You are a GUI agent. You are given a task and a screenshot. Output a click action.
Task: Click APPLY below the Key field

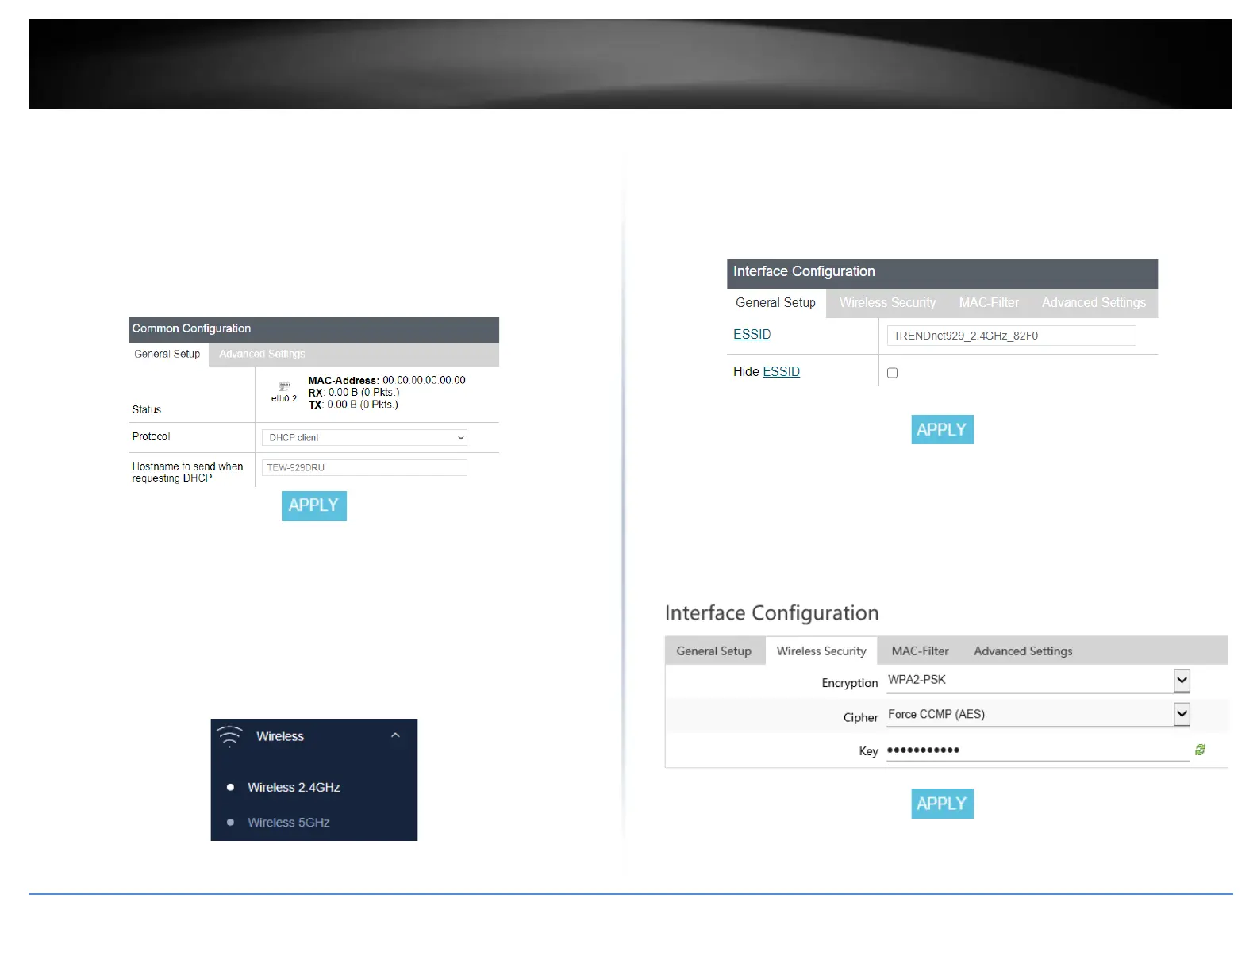[x=942, y=804]
